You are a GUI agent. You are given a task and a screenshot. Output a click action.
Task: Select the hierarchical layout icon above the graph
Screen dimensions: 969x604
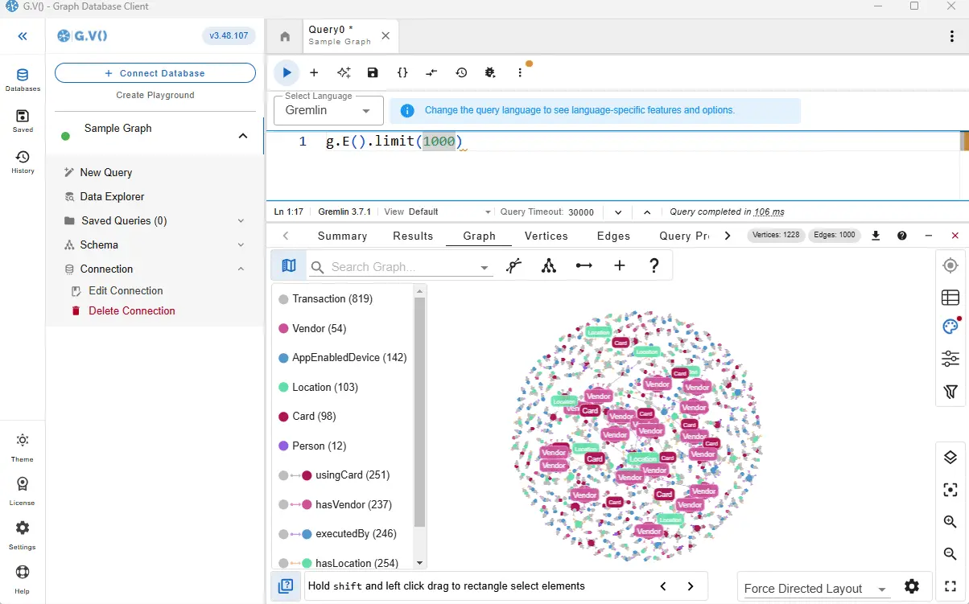tap(548, 265)
